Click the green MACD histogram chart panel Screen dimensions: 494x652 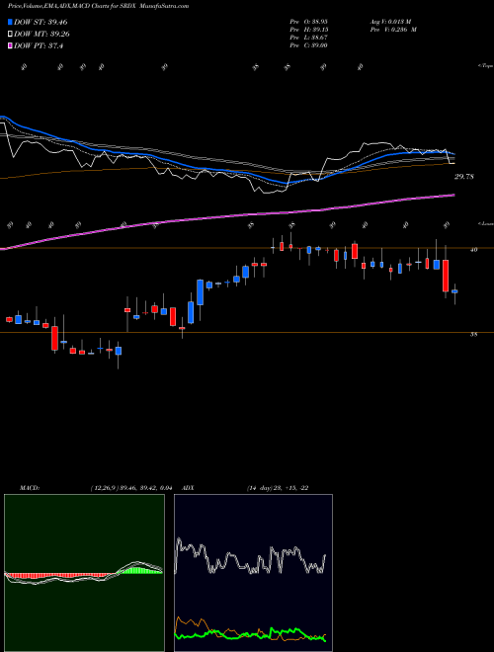[x=84, y=573]
